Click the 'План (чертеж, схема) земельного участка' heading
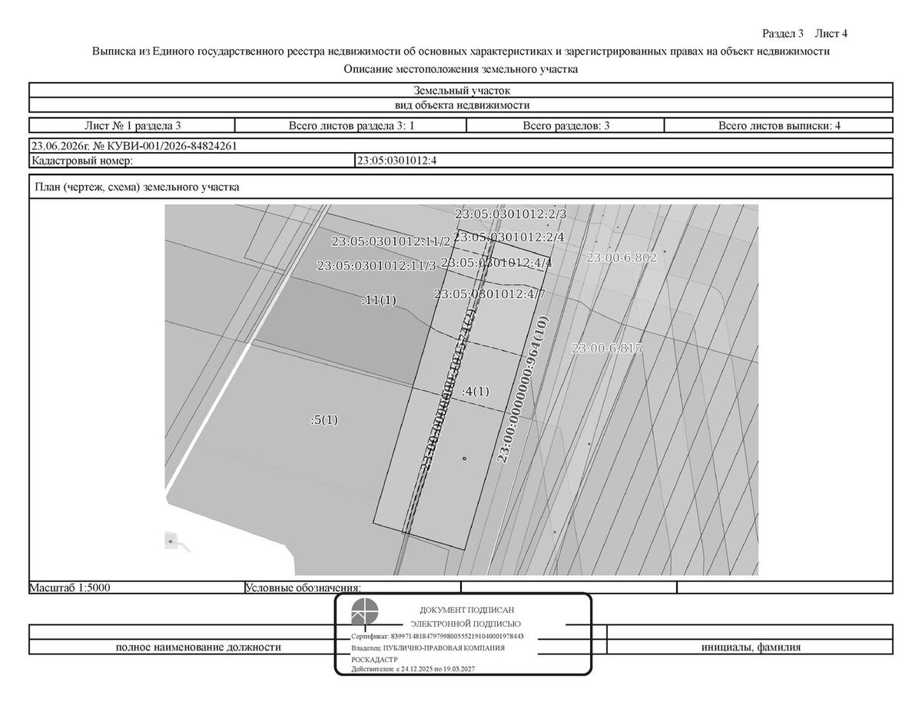 pos(135,187)
